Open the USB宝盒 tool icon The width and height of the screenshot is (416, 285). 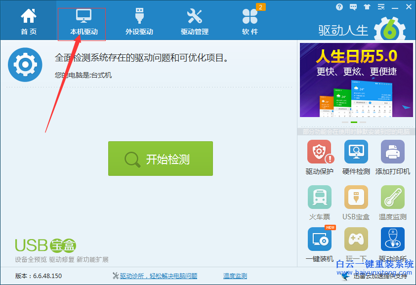coord(356,197)
